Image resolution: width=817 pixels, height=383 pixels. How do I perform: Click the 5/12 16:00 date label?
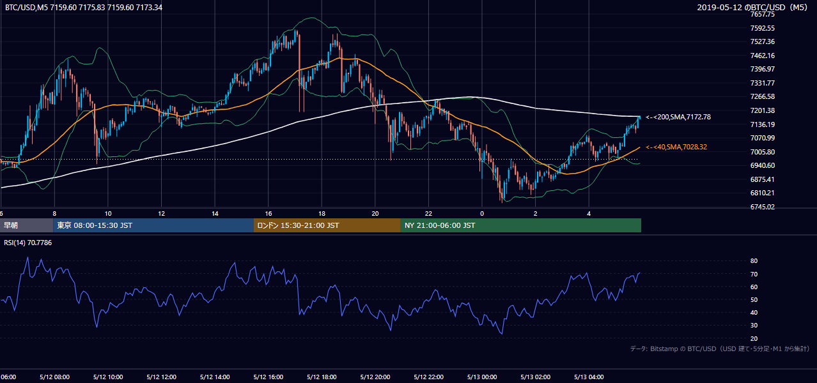click(x=268, y=377)
